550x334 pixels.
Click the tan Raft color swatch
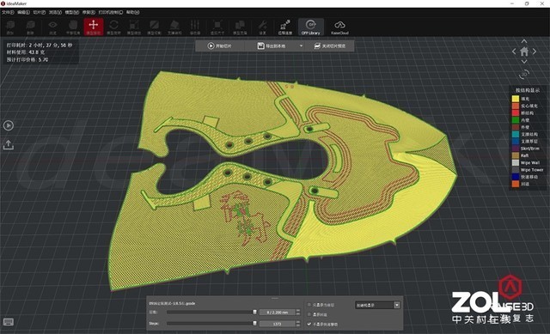pyautogui.click(x=516, y=155)
